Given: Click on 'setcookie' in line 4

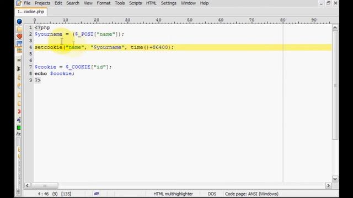Looking at the screenshot, I should 49,47.
